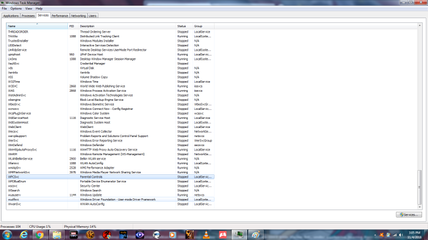Open the volume speaker tray icon

click(x=401, y=235)
